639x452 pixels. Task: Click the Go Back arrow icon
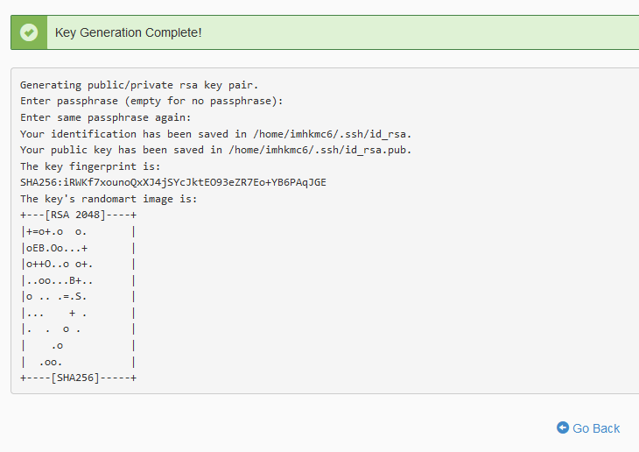tap(563, 428)
